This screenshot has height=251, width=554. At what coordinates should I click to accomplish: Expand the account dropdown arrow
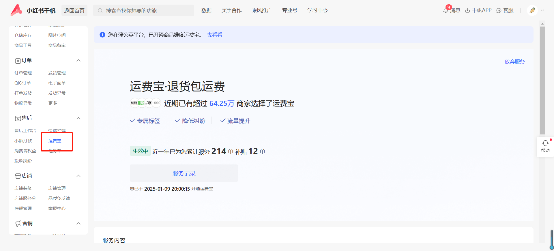[542, 10]
